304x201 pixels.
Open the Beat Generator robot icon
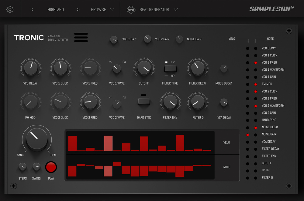coord(131,9)
